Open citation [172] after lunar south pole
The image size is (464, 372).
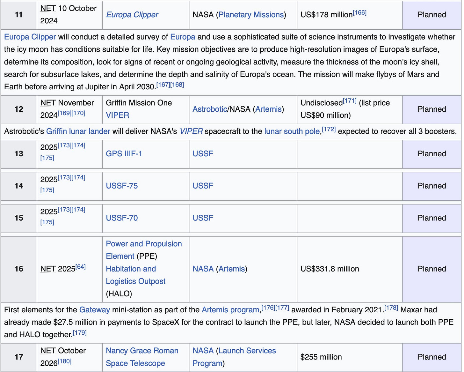[x=329, y=130]
